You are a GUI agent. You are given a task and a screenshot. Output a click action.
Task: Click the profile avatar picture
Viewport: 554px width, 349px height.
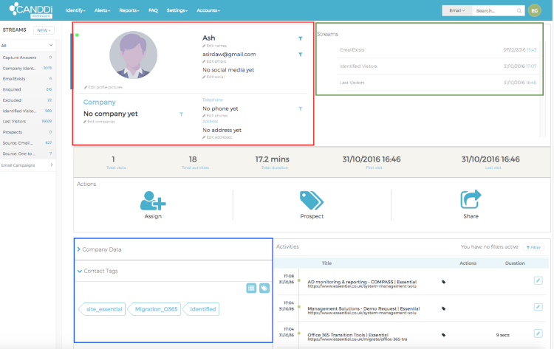point(133,55)
